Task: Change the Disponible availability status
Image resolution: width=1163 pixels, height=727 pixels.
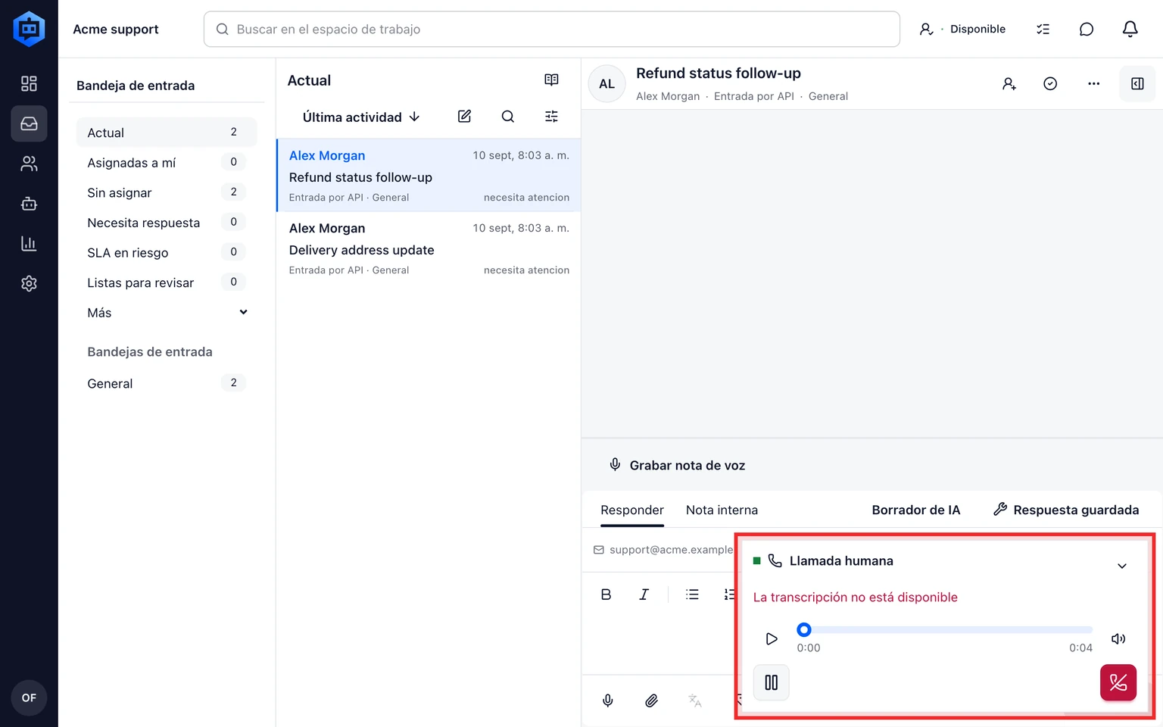Action: pos(962,29)
